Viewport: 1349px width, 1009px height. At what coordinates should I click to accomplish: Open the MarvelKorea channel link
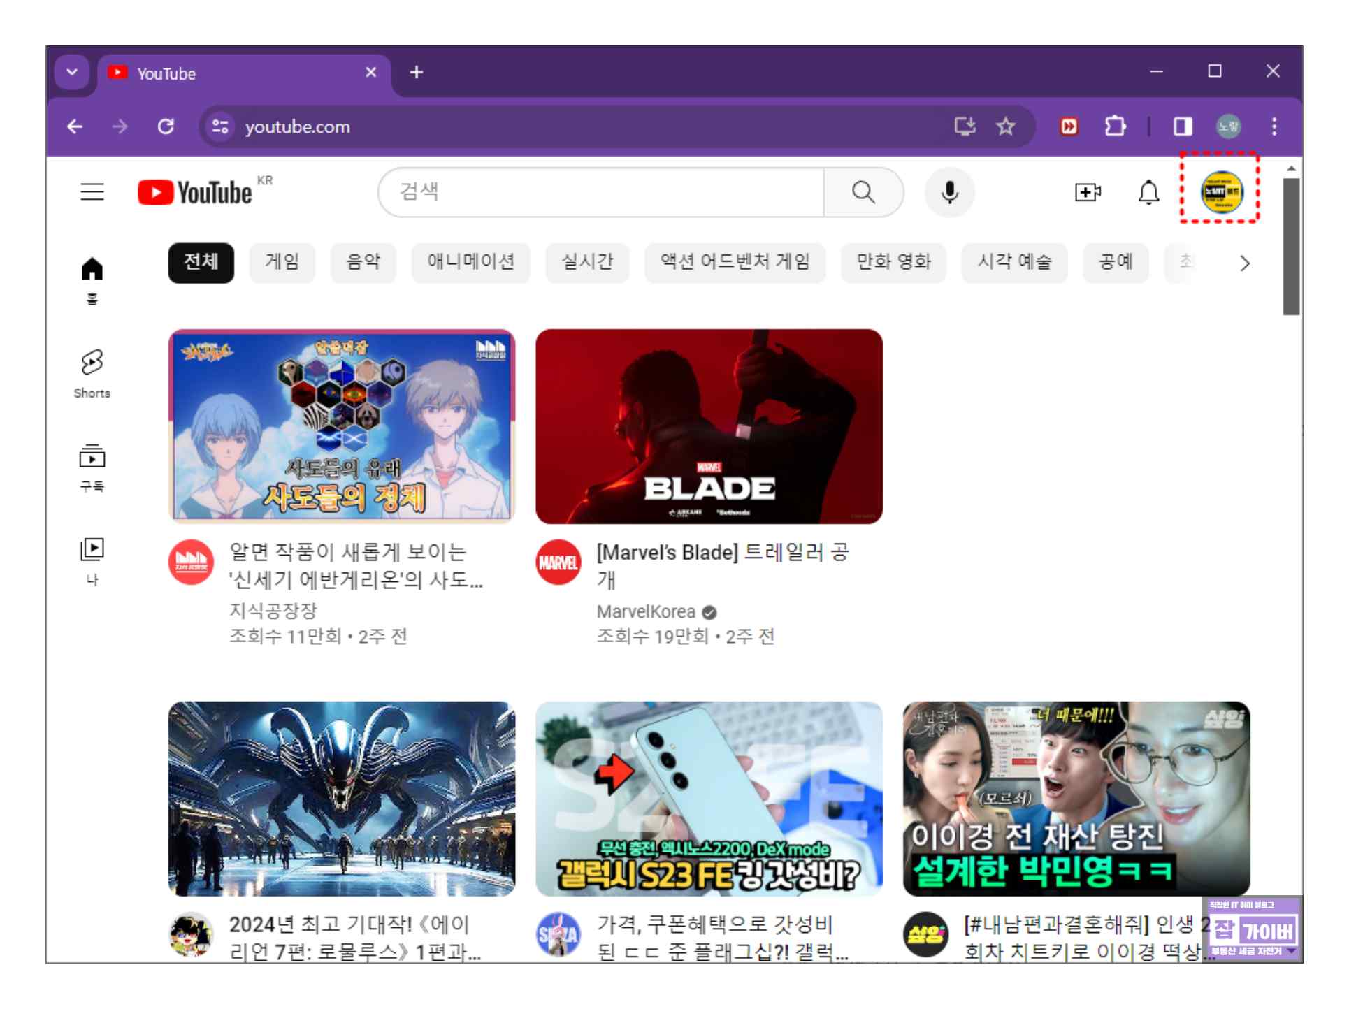click(645, 611)
